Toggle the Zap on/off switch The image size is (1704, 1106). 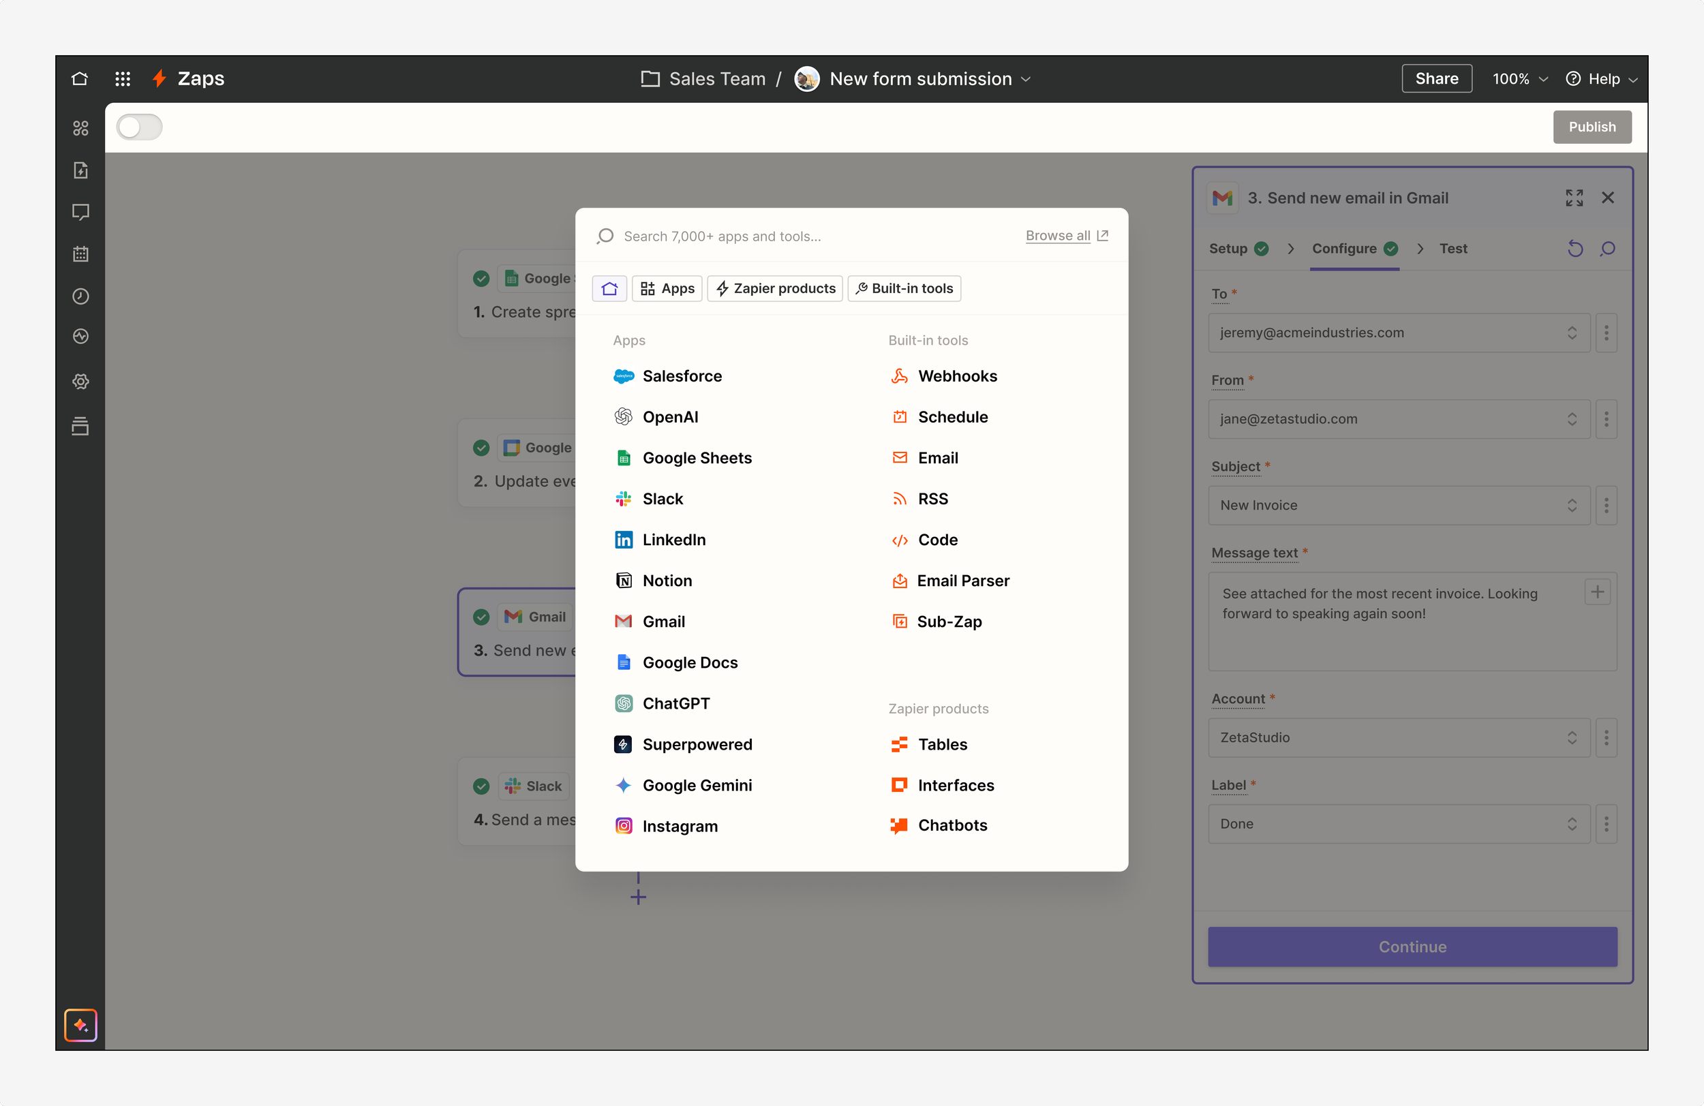coord(140,127)
